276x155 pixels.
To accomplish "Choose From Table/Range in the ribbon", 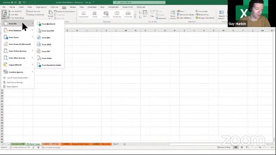I will [x=16, y=18].
